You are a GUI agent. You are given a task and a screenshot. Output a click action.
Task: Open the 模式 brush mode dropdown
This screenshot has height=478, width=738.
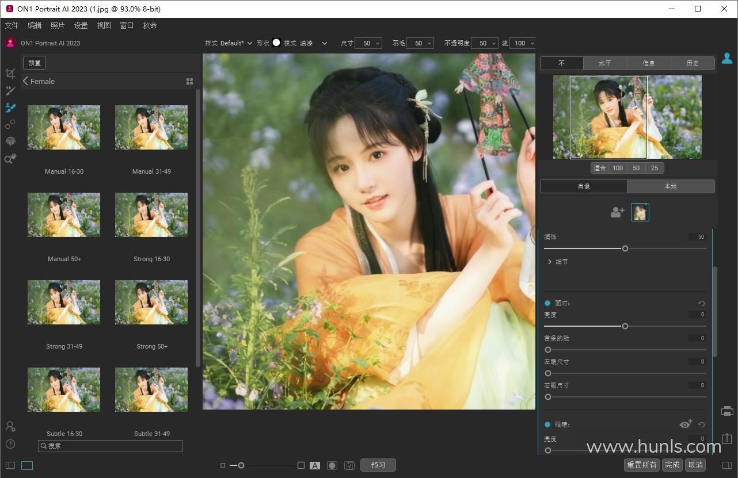tap(324, 43)
